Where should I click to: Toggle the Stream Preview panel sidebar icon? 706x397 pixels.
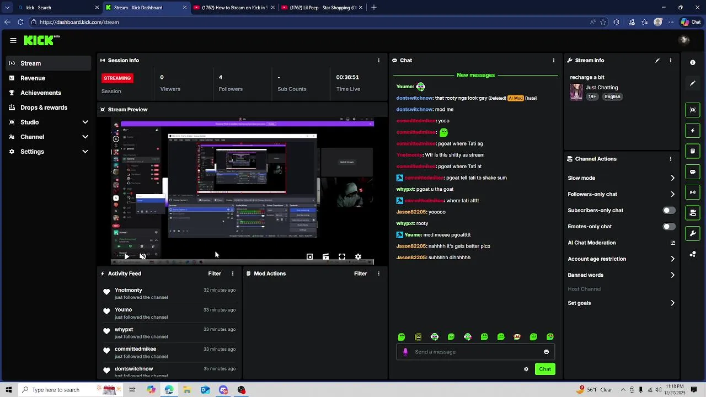(x=693, y=110)
